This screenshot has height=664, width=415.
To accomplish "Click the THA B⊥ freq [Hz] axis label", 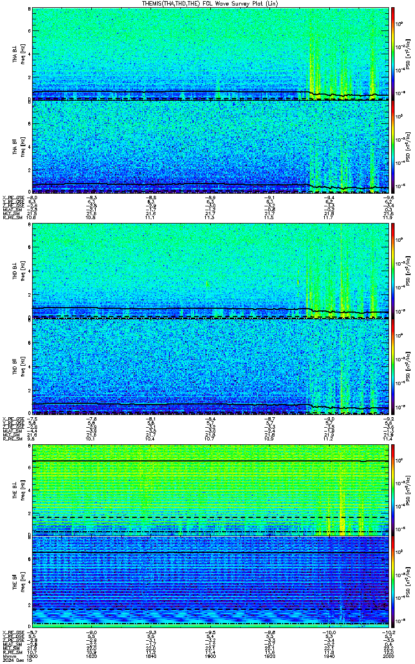I will coord(22,54).
